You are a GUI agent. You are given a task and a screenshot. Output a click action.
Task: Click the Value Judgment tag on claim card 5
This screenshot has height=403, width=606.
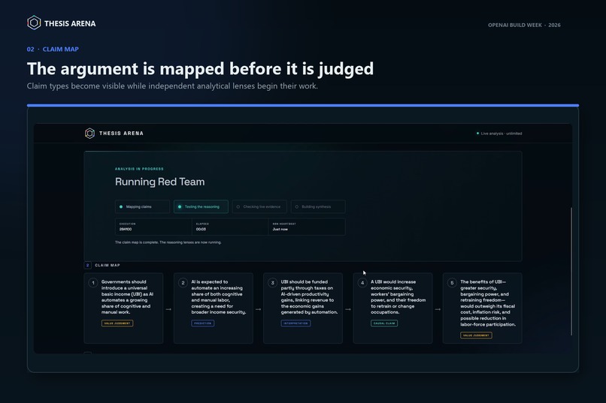pyautogui.click(x=476, y=335)
